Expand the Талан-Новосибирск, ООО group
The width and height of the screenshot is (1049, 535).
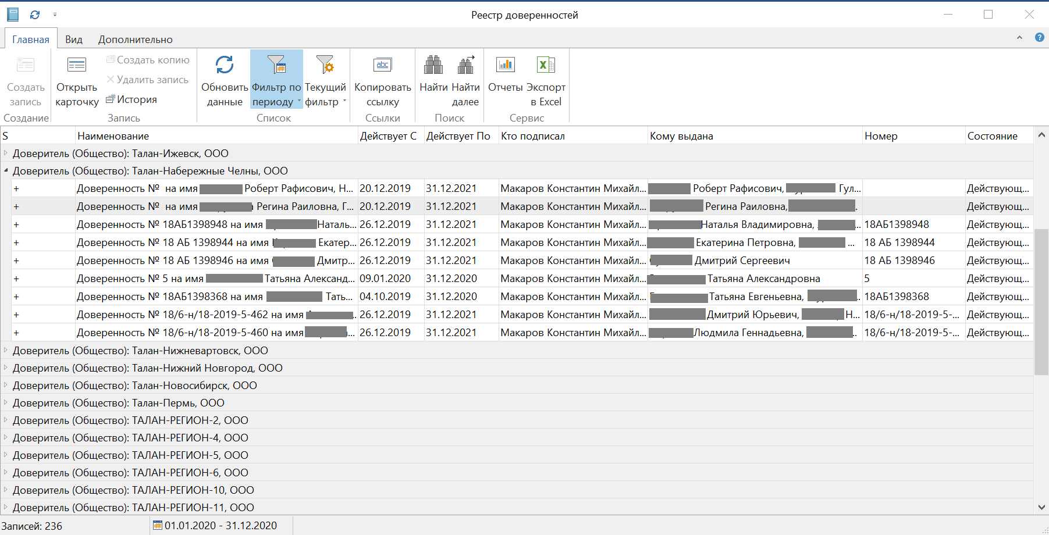click(x=6, y=385)
